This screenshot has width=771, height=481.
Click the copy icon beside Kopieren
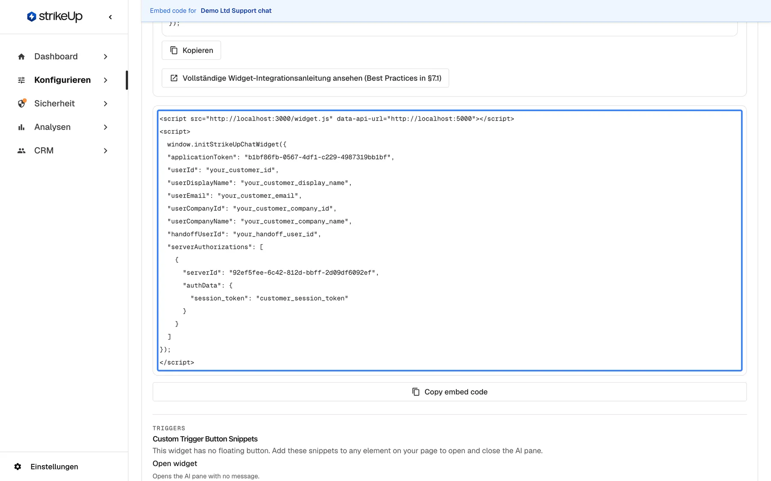(x=174, y=50)
